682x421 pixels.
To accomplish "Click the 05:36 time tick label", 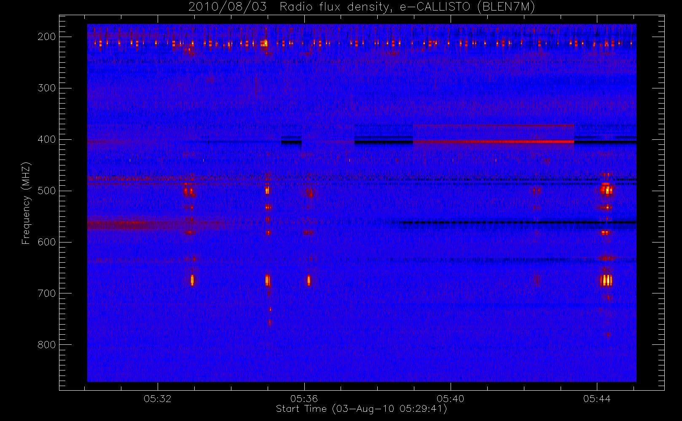I will coord(304,399).
